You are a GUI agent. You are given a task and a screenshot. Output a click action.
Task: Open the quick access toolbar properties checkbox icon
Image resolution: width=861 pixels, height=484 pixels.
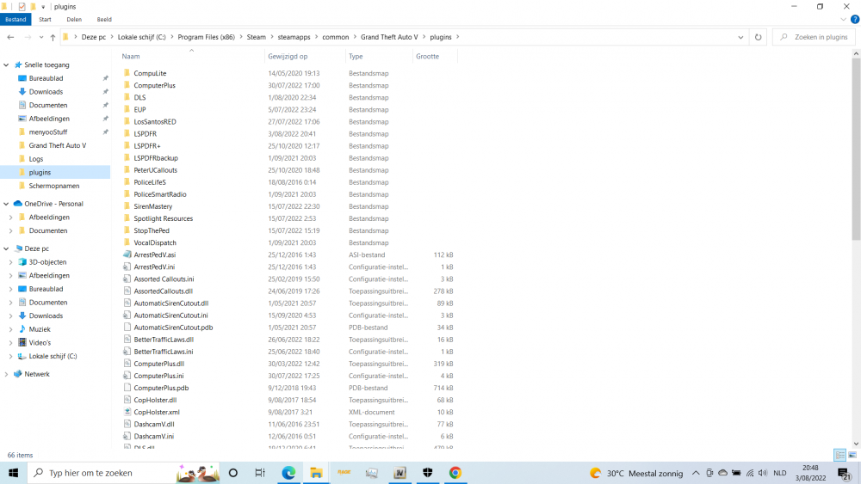(x=22, y=7)
